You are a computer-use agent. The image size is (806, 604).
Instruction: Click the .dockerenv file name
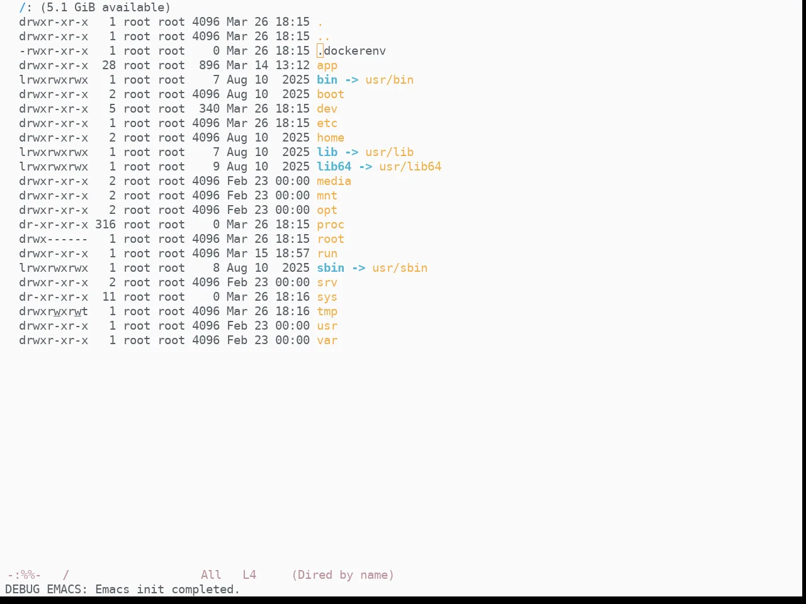tap(351, 51)
